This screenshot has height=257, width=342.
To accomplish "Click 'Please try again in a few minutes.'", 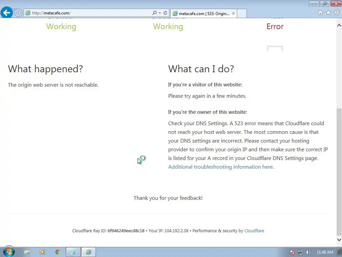I will tap(207, 96).
